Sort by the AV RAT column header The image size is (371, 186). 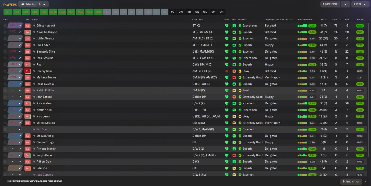pos(360,19)
